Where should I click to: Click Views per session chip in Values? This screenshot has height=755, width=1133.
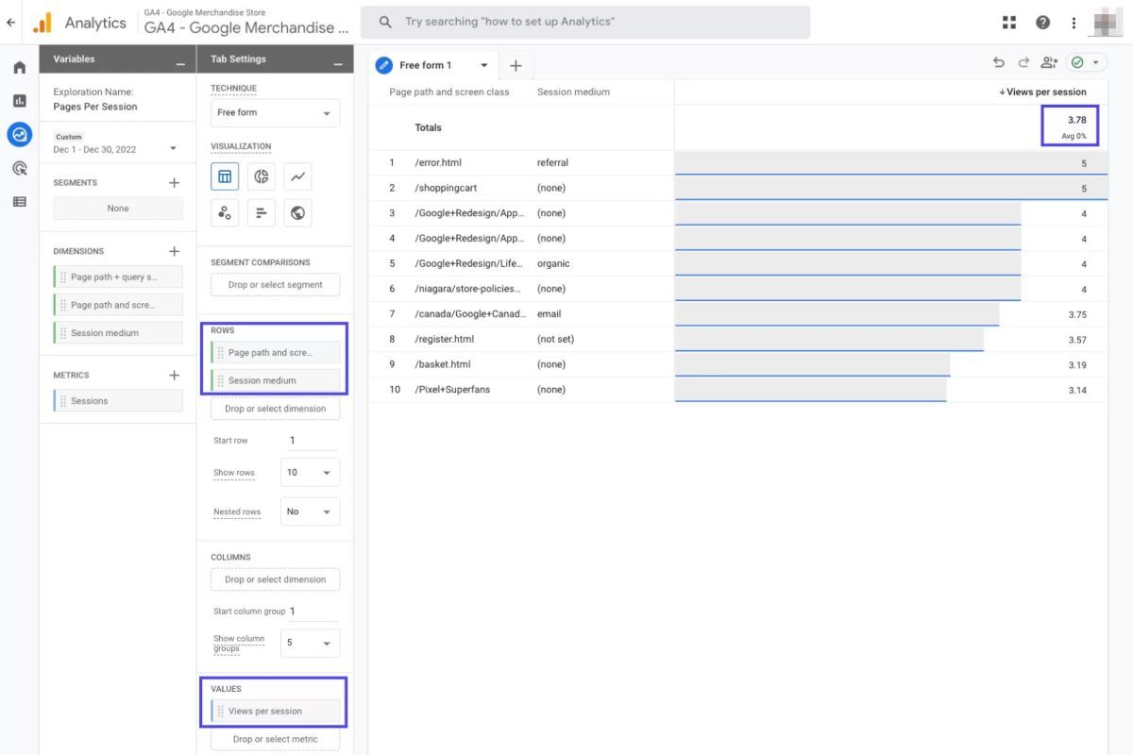click(x=275, y=711)
